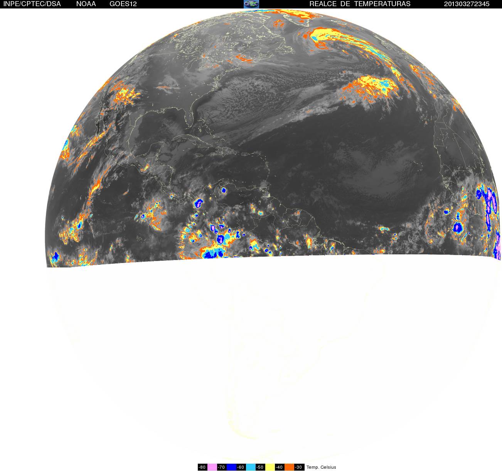Select the light blue legend swatch

tap(251, 467)
